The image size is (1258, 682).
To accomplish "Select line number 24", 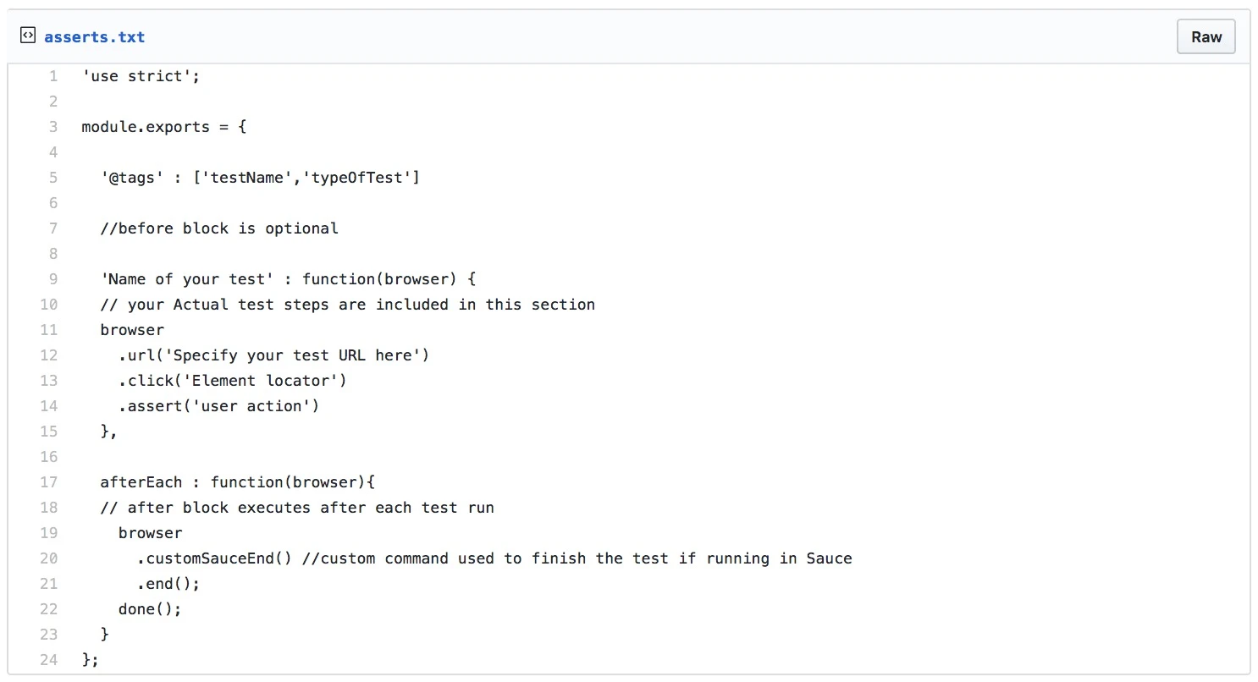I will 49,660.
